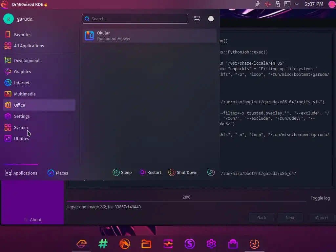The image size is (336, 252).
Task: Click installer progress bar at 28%
Action: click(x=186, y=201)
